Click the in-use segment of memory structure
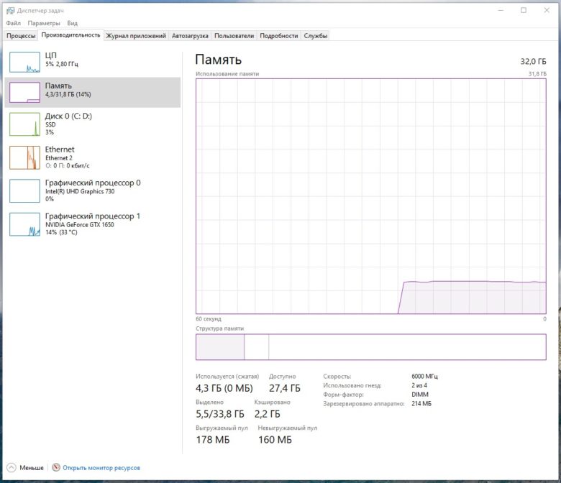The height and width of the screenshot is (483, 561). 220,346
